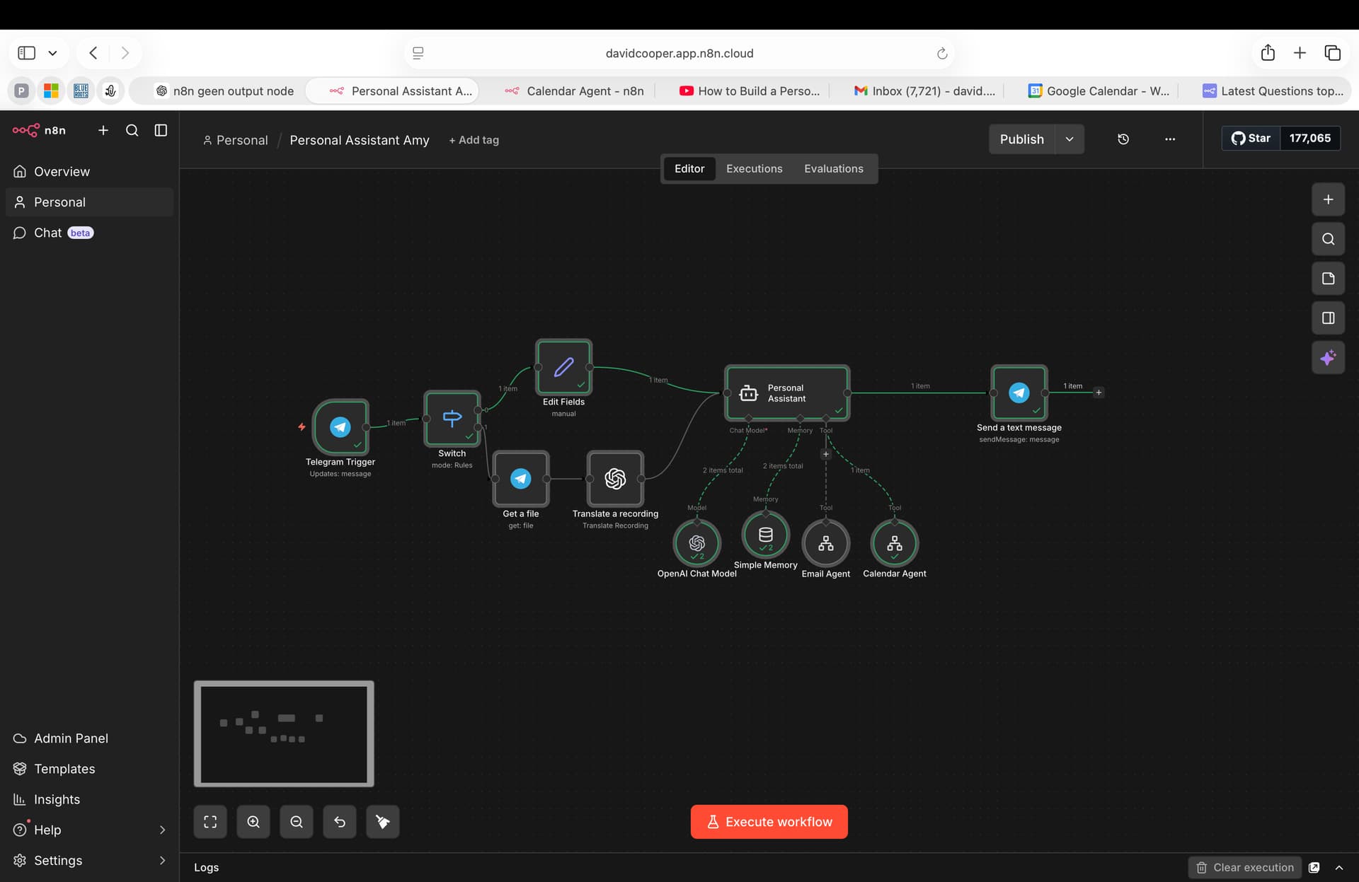Open the AI assistant sparkle icon
The height and width of the screenshot is (882, 1359).
pyautogui.click(x=1328, y=357)
